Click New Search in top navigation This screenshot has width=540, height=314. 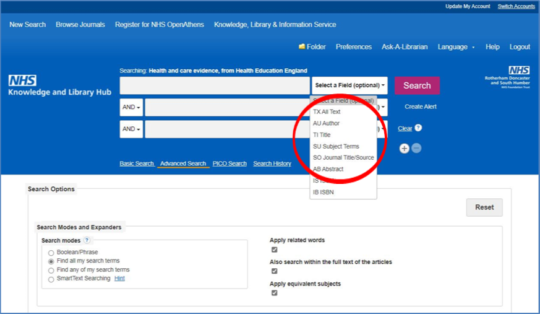(28, 25)
